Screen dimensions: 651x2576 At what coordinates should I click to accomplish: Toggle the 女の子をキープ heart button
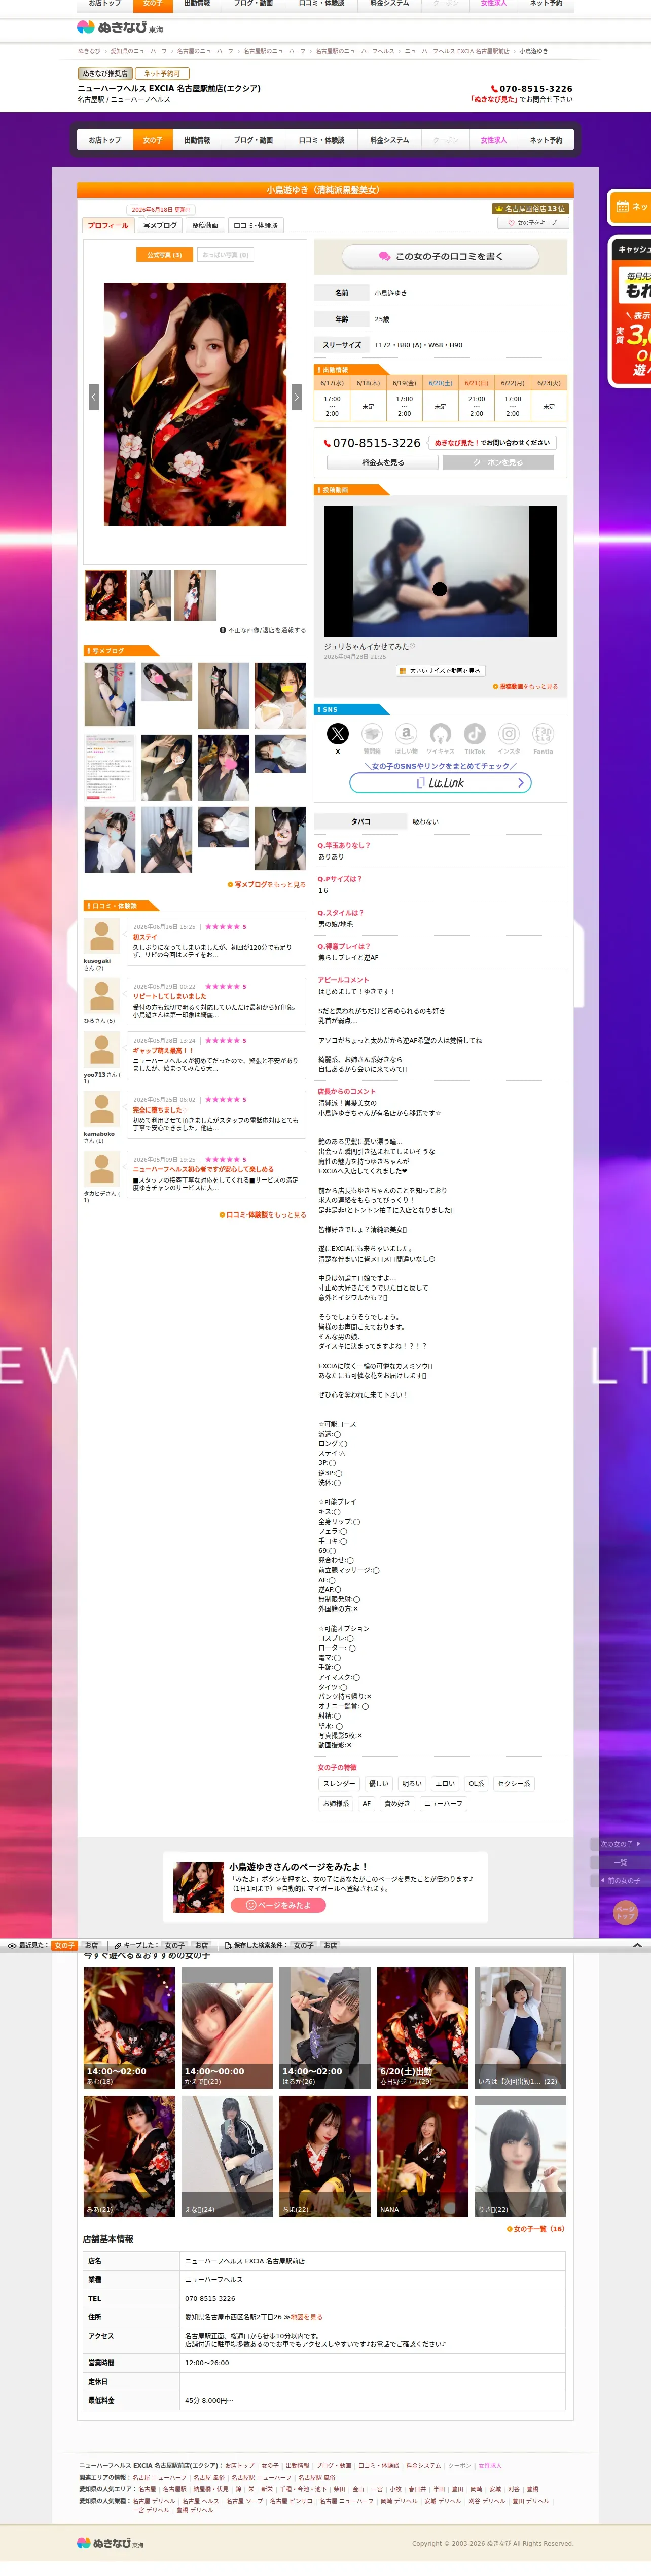point(533,223)
